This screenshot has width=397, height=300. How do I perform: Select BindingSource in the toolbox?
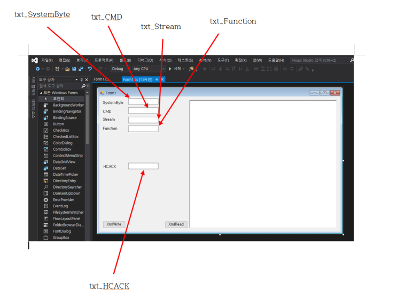61,118
